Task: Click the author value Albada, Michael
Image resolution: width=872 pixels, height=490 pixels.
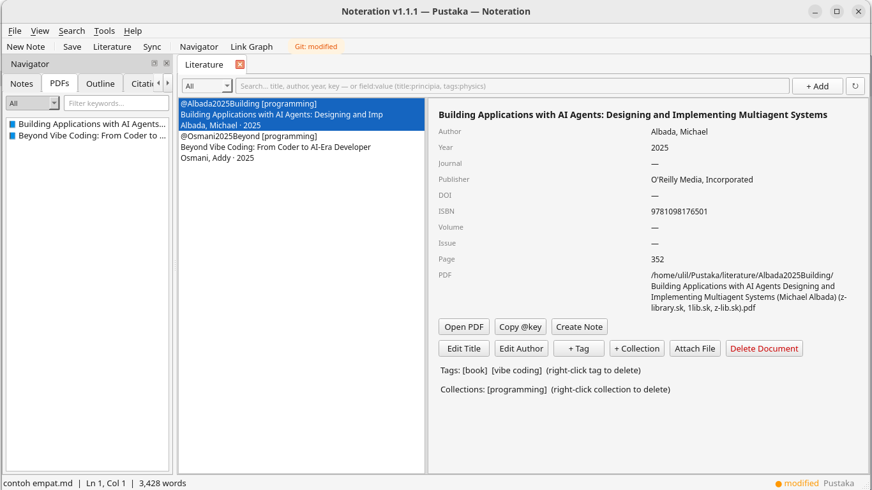Action: point(679,131)
